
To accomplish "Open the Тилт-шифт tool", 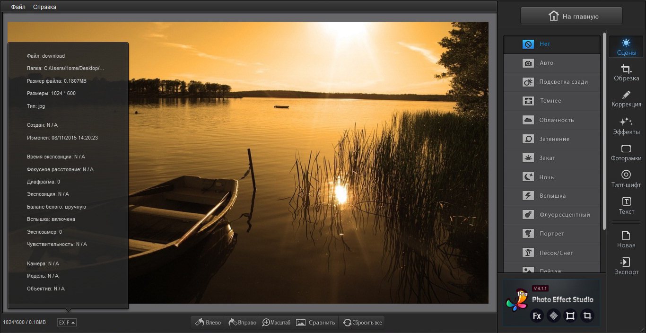I will tap(626, 179).
